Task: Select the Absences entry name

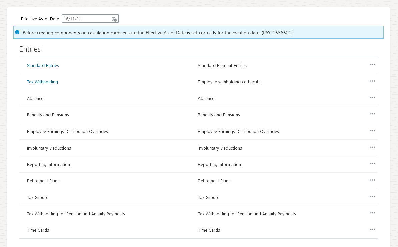Action: (36, 99)
